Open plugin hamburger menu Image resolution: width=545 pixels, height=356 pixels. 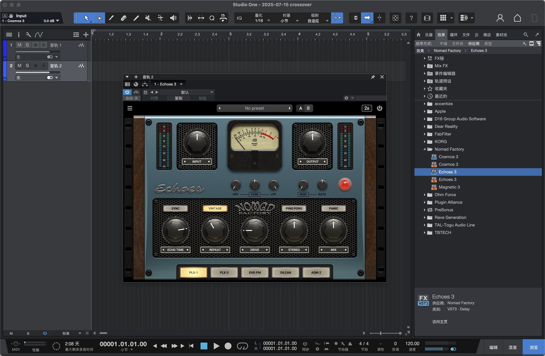click(x=130, y=108)
